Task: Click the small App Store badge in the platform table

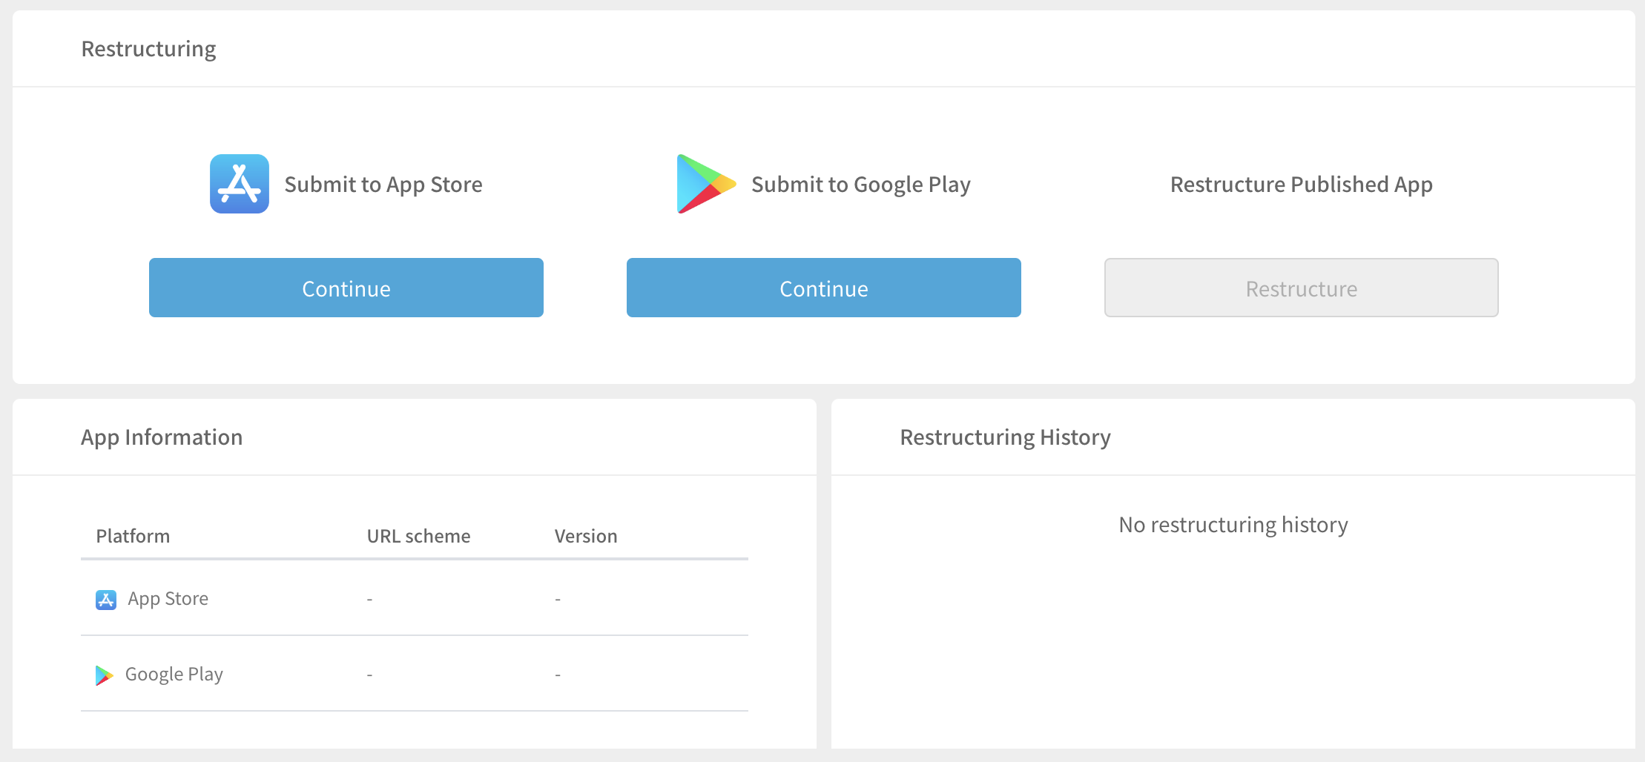Action: tap(106, 599)
